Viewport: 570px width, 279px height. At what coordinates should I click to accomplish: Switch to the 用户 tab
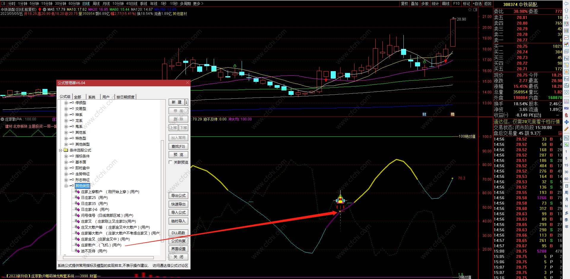[106, 97]
